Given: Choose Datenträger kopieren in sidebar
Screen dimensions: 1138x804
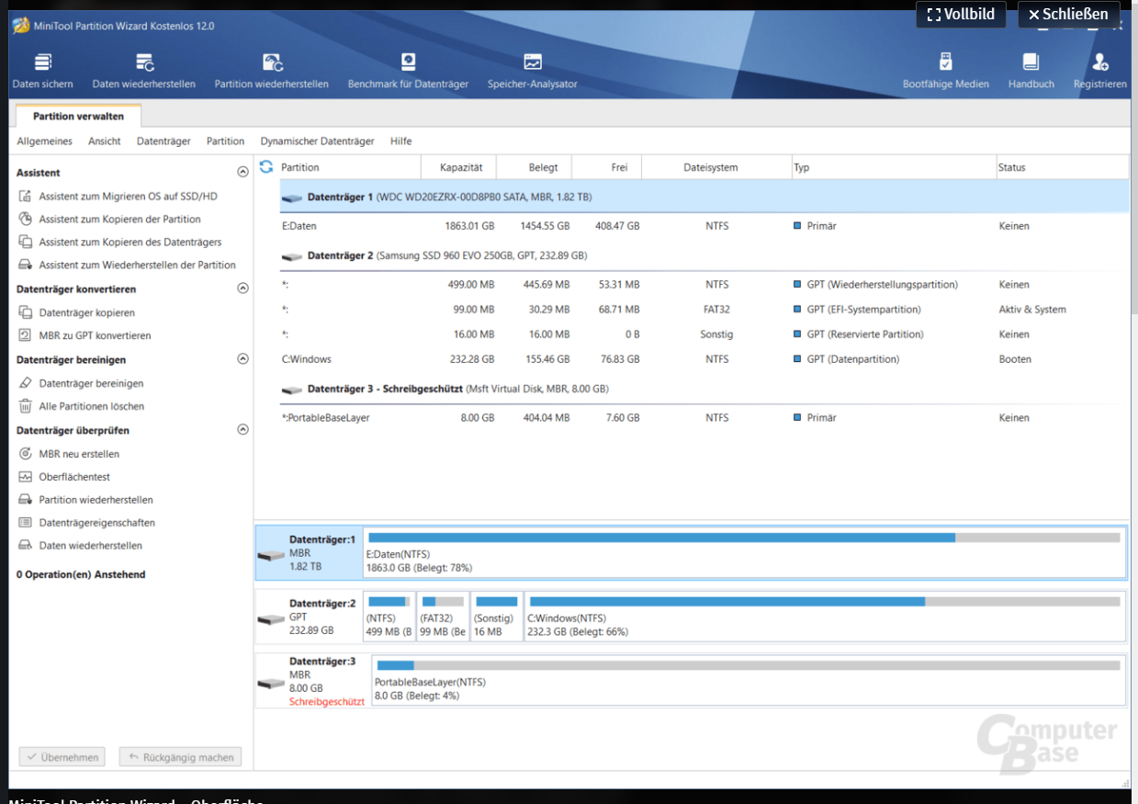Looking at the screenshot, I should [76, 313].
